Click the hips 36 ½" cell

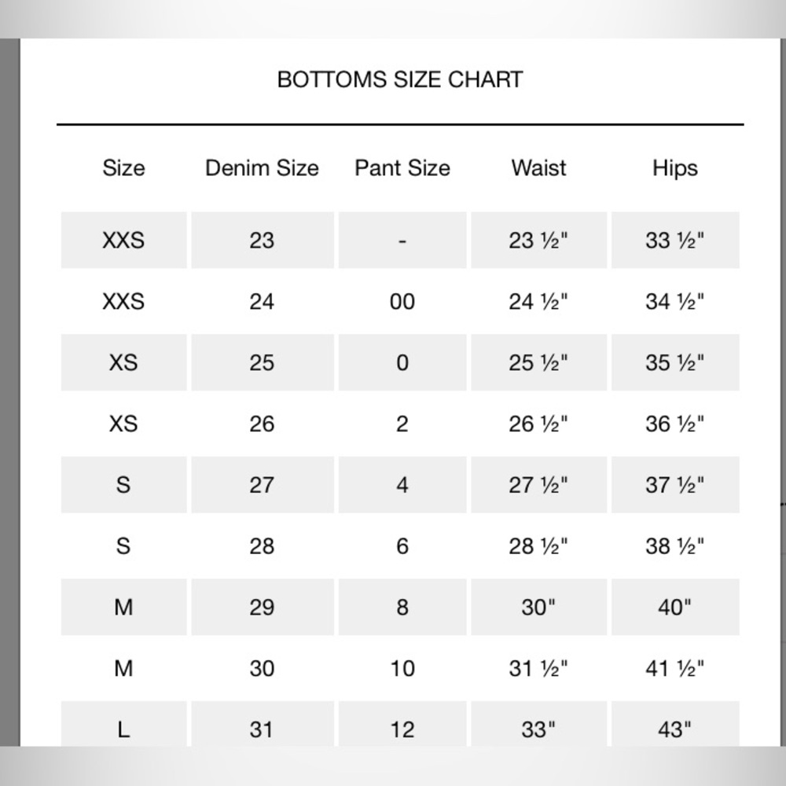point(675,424)
